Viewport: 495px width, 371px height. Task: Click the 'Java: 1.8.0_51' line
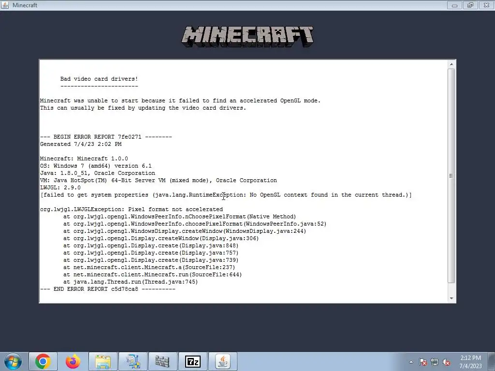98,173
